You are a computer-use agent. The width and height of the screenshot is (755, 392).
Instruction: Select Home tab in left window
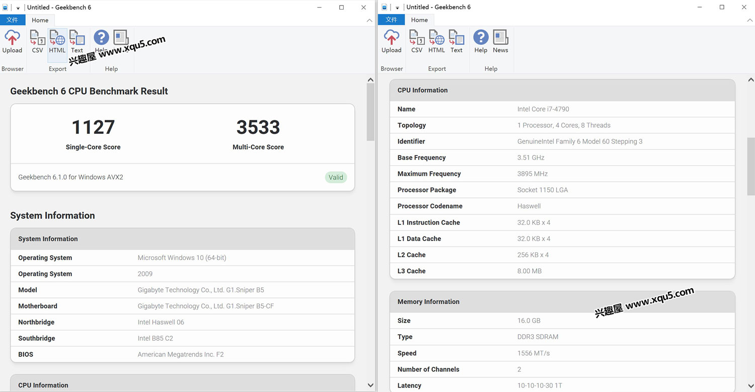click(40, 20)
